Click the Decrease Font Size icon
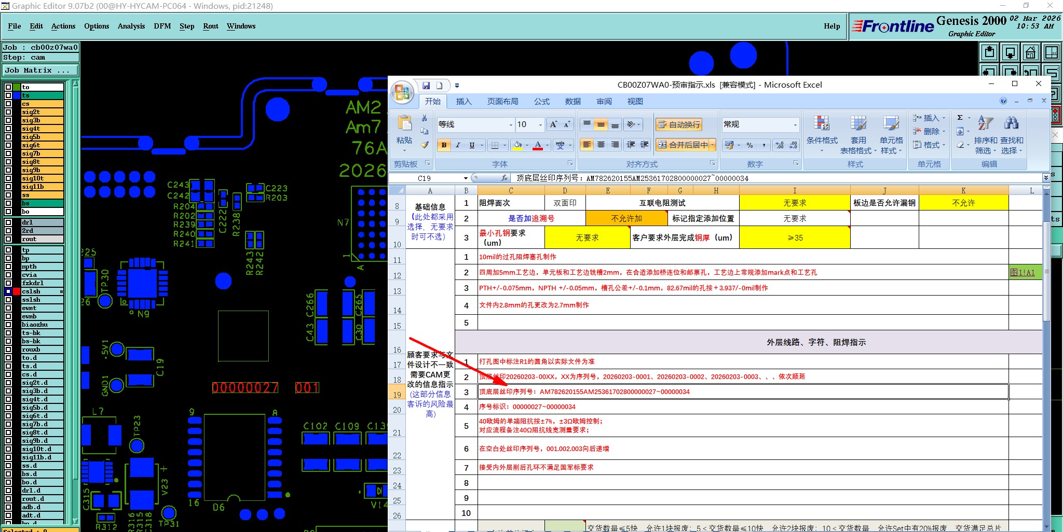 567,124
